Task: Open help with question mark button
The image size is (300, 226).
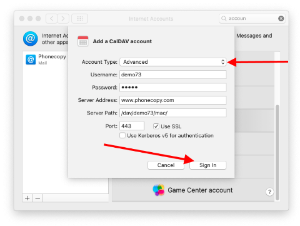Action: point(269,192)
